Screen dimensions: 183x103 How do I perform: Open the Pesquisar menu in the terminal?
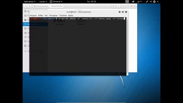click(53, 15)
